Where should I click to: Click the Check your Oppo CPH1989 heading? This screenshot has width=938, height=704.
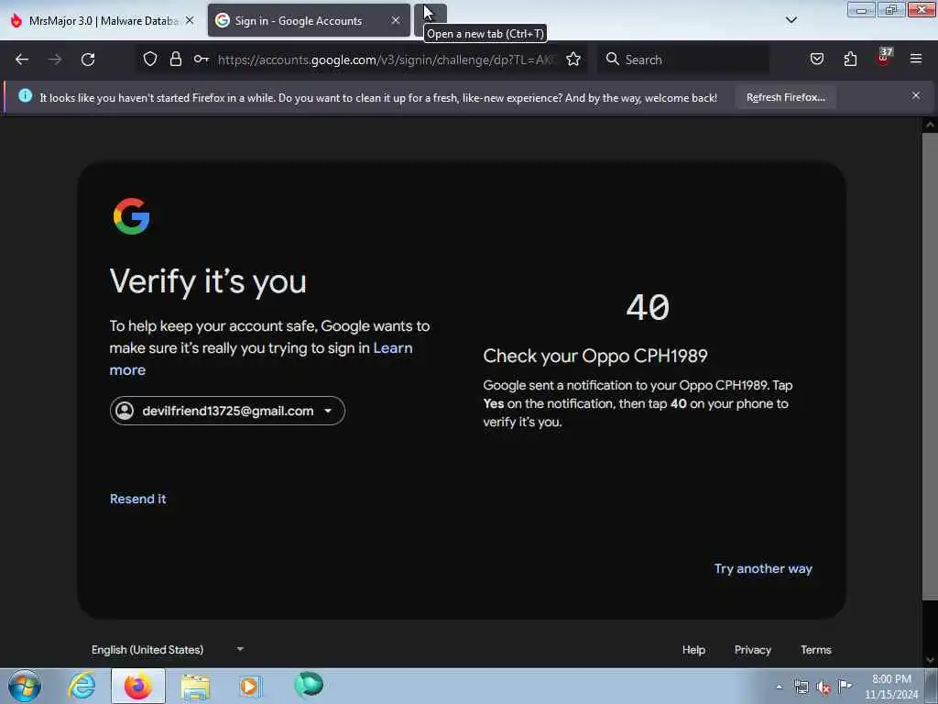[x=595, y=356]
